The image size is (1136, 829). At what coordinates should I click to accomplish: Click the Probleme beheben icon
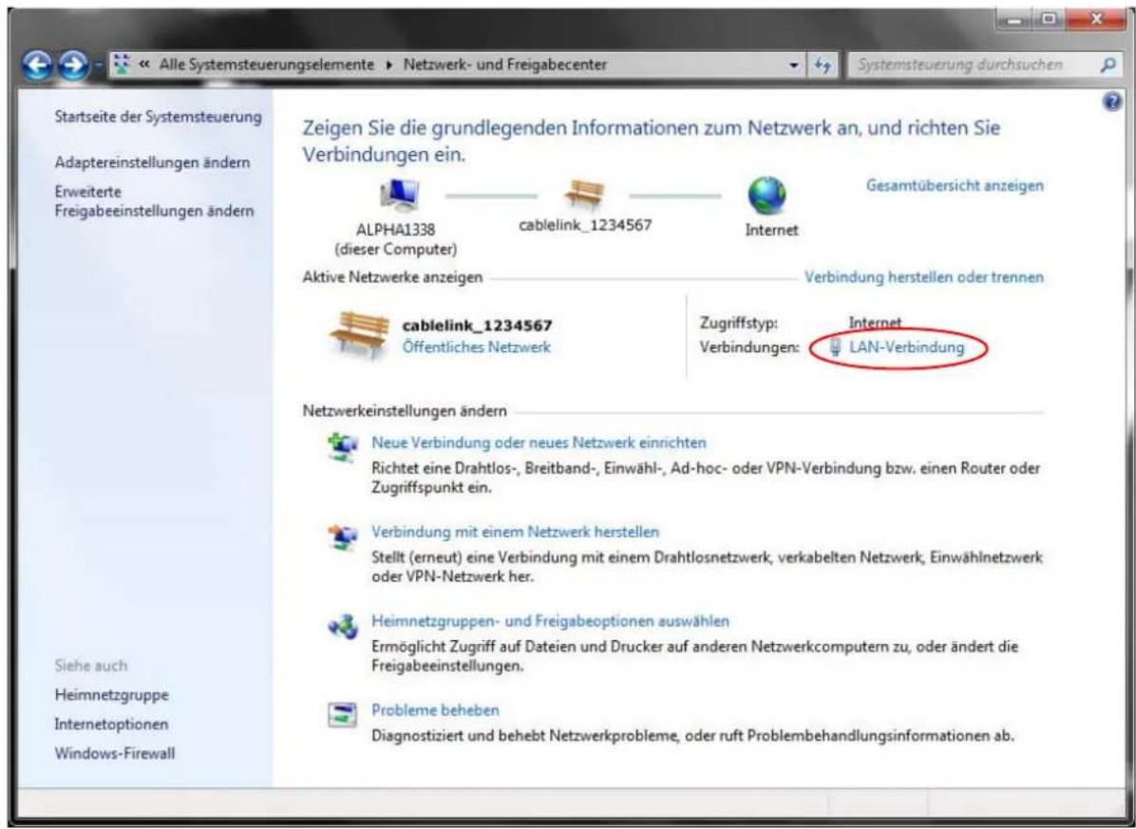(342, 715)
